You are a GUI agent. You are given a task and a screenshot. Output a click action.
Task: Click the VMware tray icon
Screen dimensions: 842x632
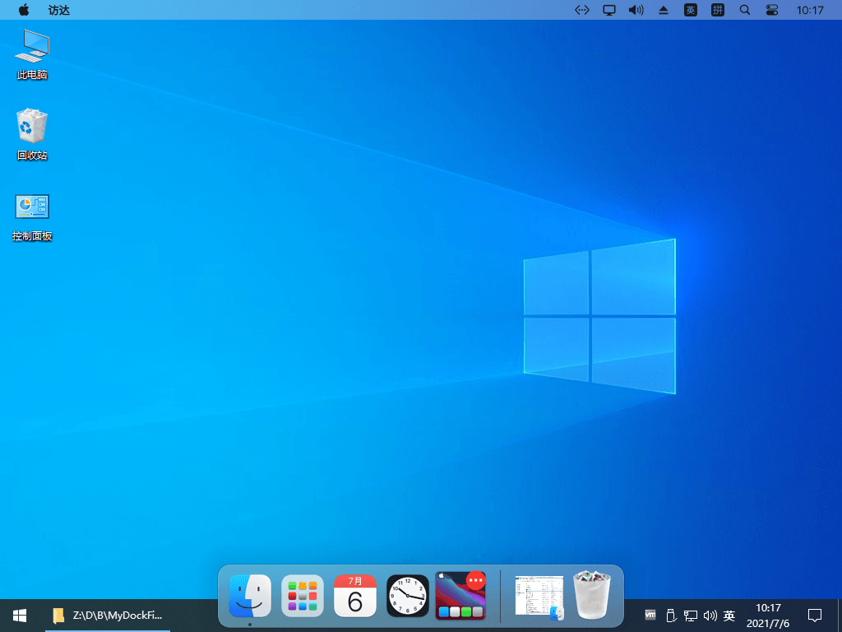(x=650, y=615)
